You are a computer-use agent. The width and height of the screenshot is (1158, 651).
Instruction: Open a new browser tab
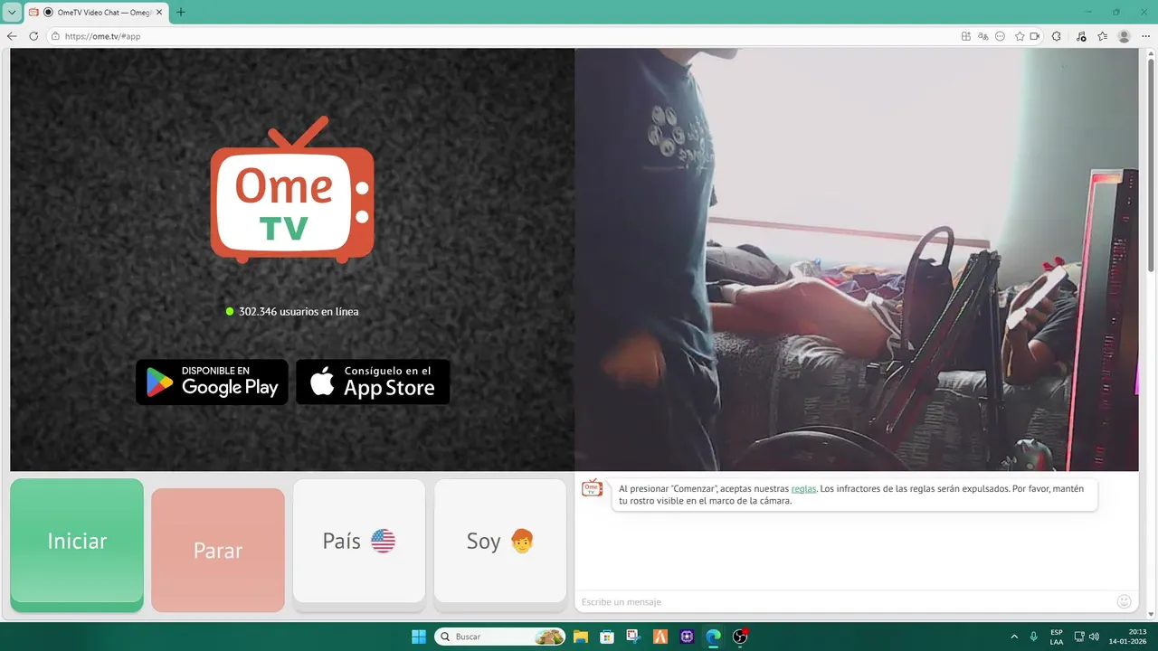coord(180,13)
